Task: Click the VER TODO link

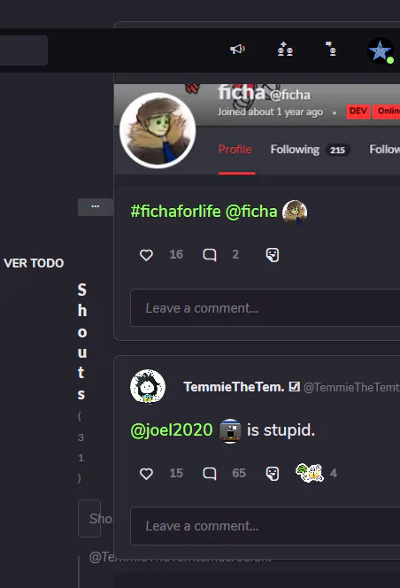Action: pyautogui.click(x=34, y=263)
